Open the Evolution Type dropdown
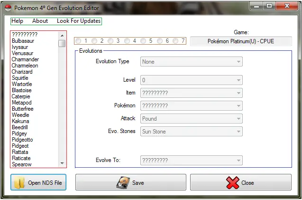302x200 pixels. click(192, 62)
